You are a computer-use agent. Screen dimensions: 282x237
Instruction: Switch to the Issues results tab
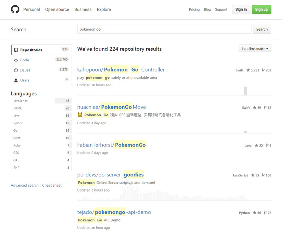25,70
